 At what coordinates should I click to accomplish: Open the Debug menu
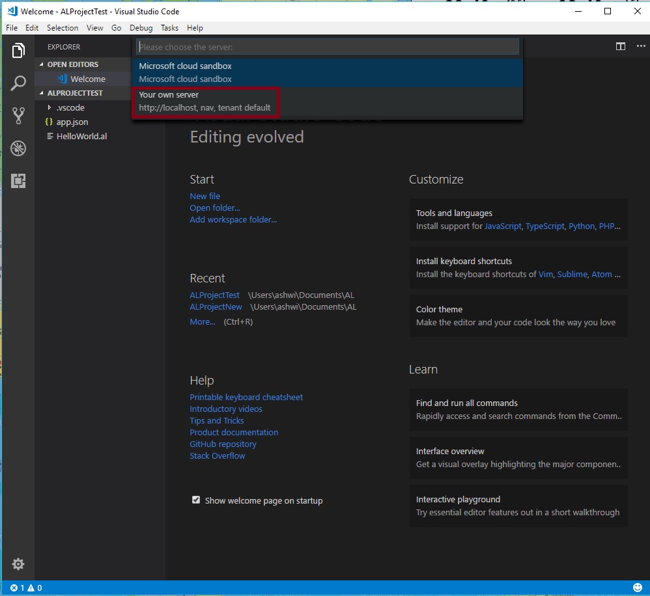(141, 28)
